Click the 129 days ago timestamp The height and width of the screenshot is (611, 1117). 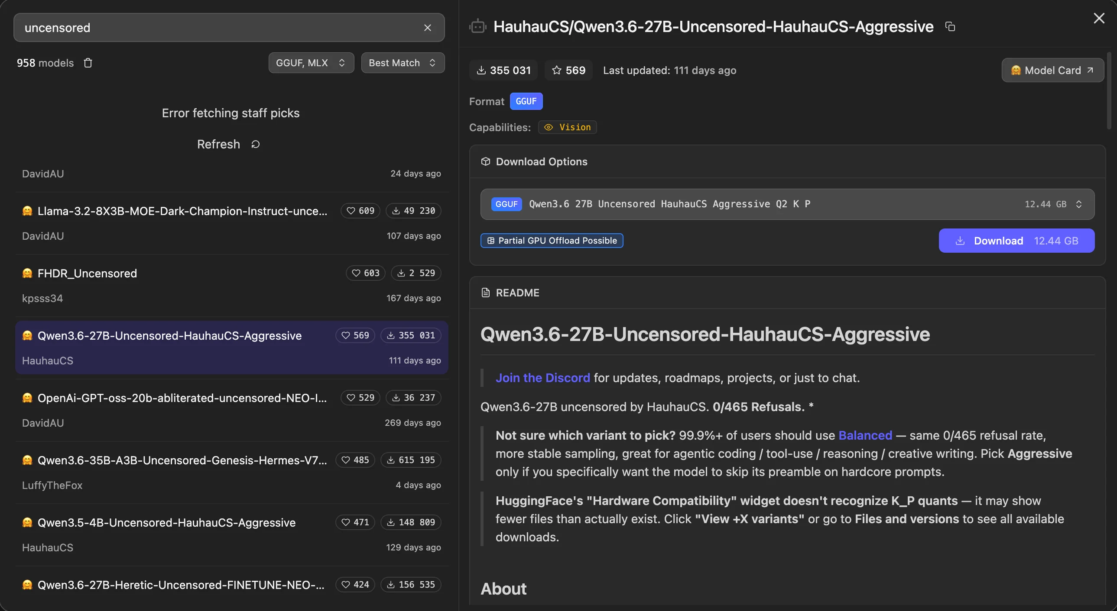413,548
